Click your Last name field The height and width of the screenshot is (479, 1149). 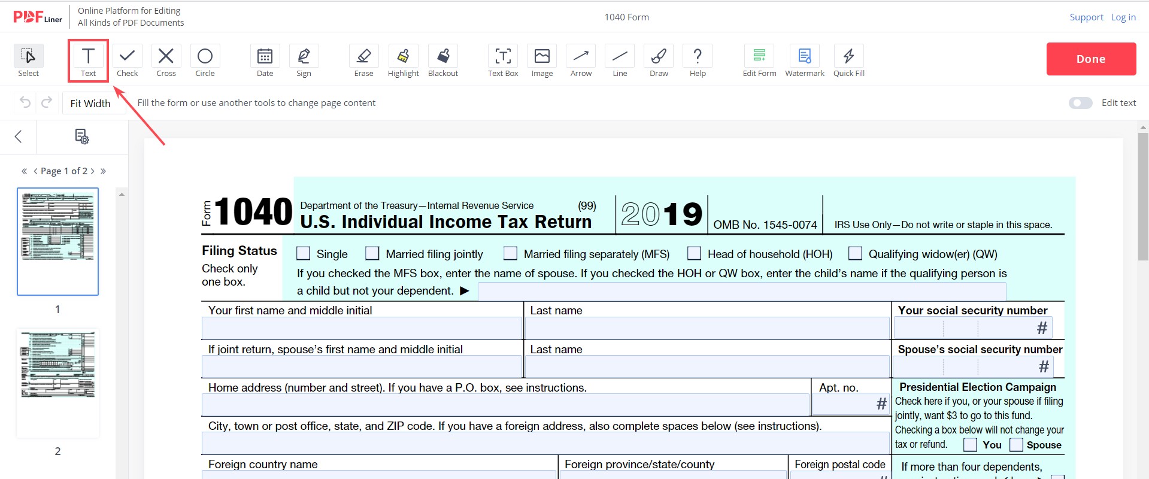[x=707, y=328]
